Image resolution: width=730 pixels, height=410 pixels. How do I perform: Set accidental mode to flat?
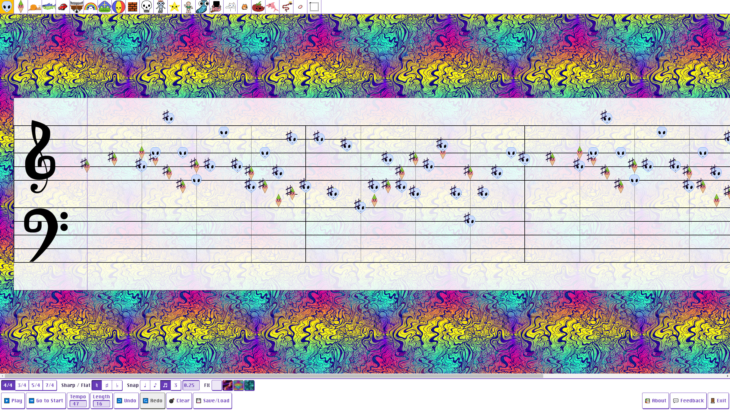pos(117,385)
